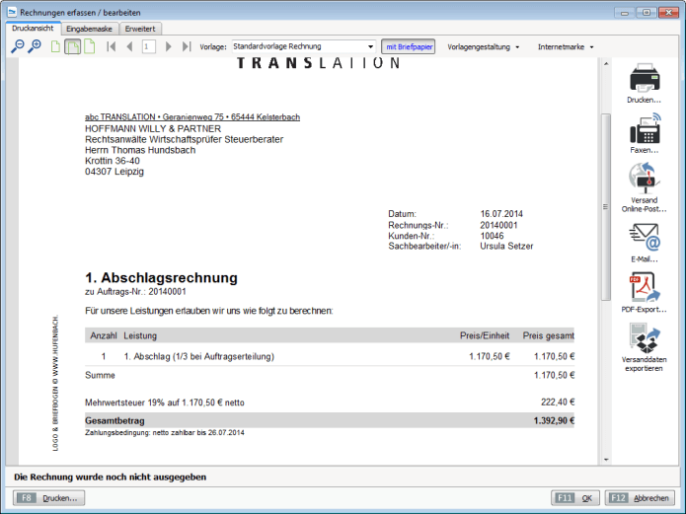
Task: Click the window title bar application icon
Action: coord(12,12)
